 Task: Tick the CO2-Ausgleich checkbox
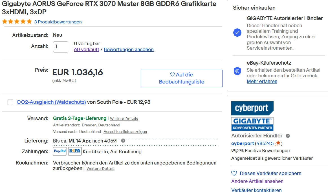point(10,102)
